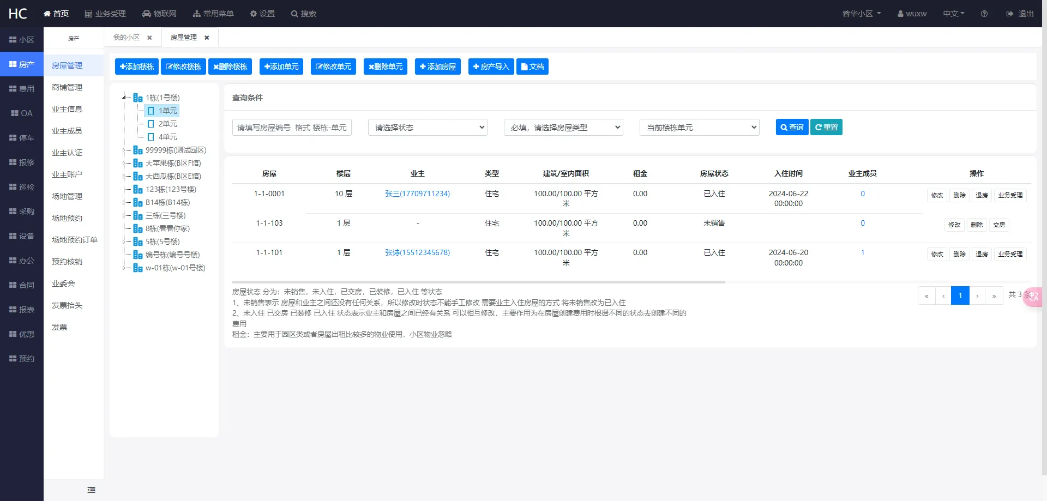Close the 房屋管理 tab
1047x501 pixels.
pos(207,38)
